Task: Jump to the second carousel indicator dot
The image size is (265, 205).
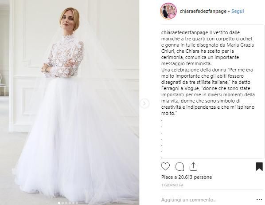Action: click(62, 203)
